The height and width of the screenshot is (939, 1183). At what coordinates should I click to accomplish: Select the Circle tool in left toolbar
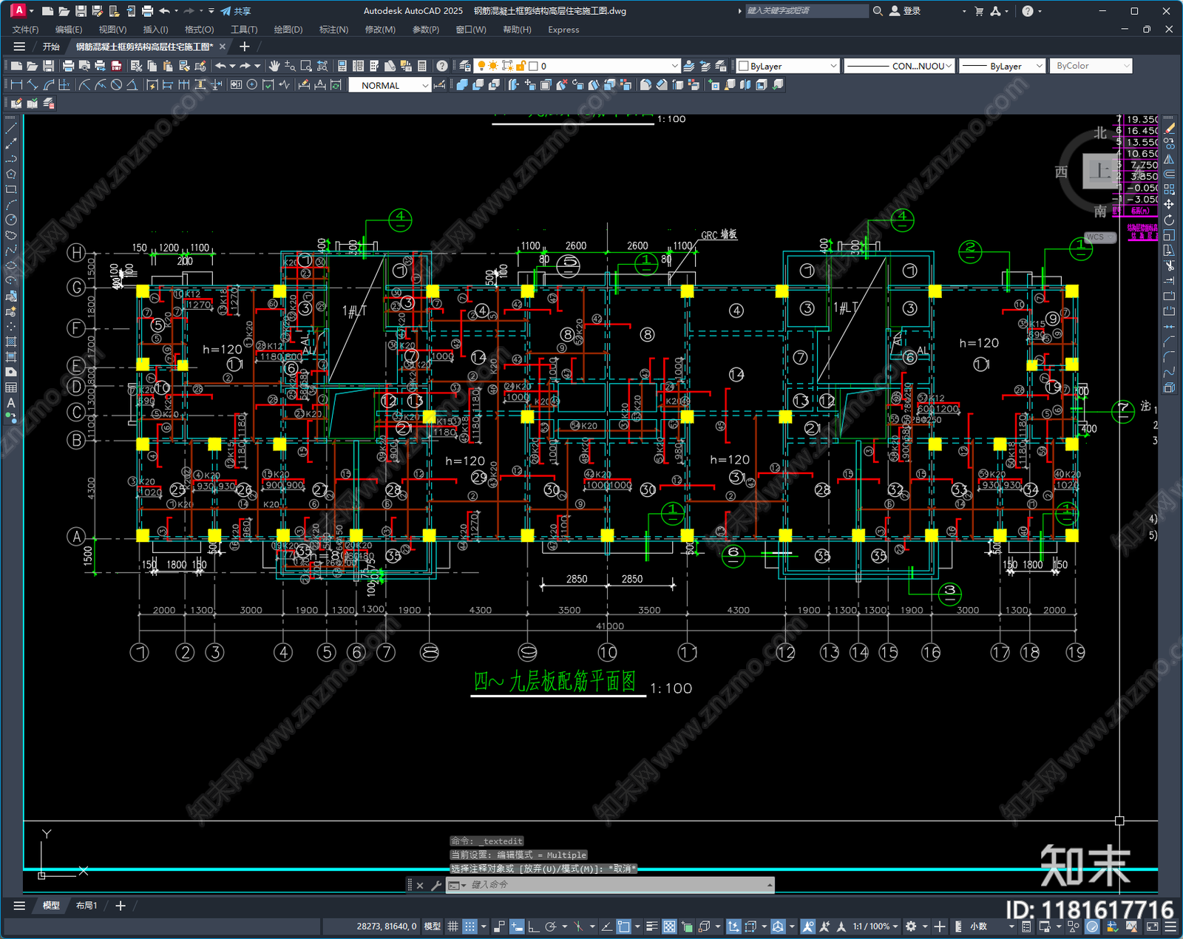point(11,220)
